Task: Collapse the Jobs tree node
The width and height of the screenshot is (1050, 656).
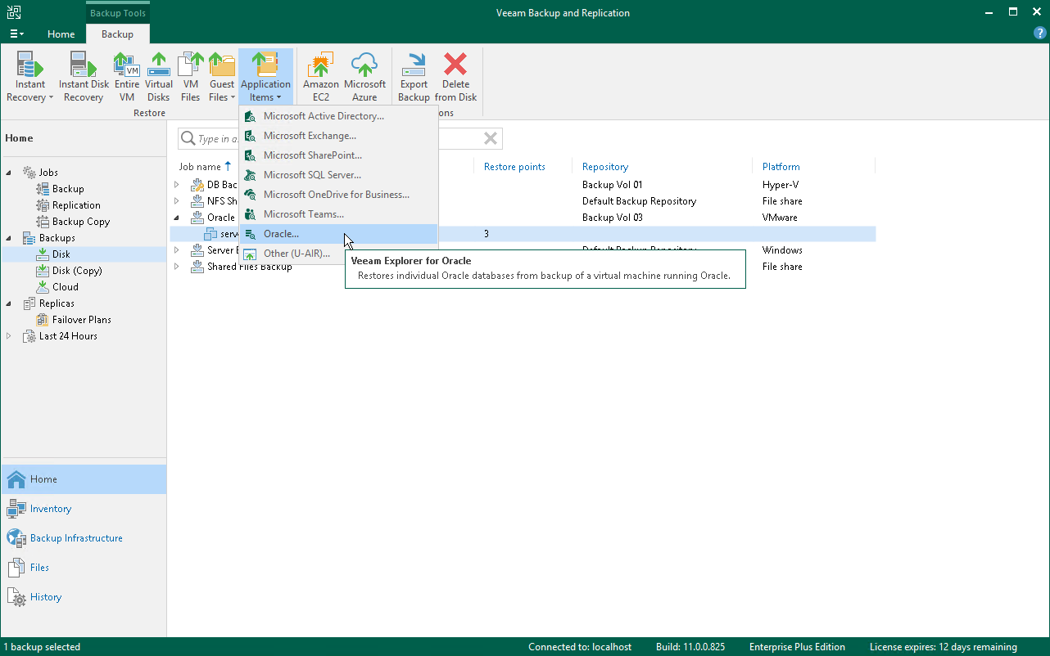Action: pyautogui.click(x=9, y=173)
